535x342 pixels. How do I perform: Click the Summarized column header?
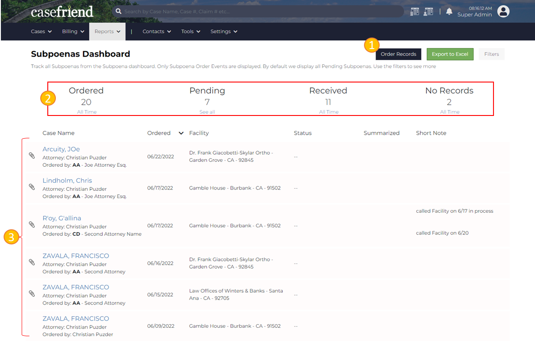[381, 133]
